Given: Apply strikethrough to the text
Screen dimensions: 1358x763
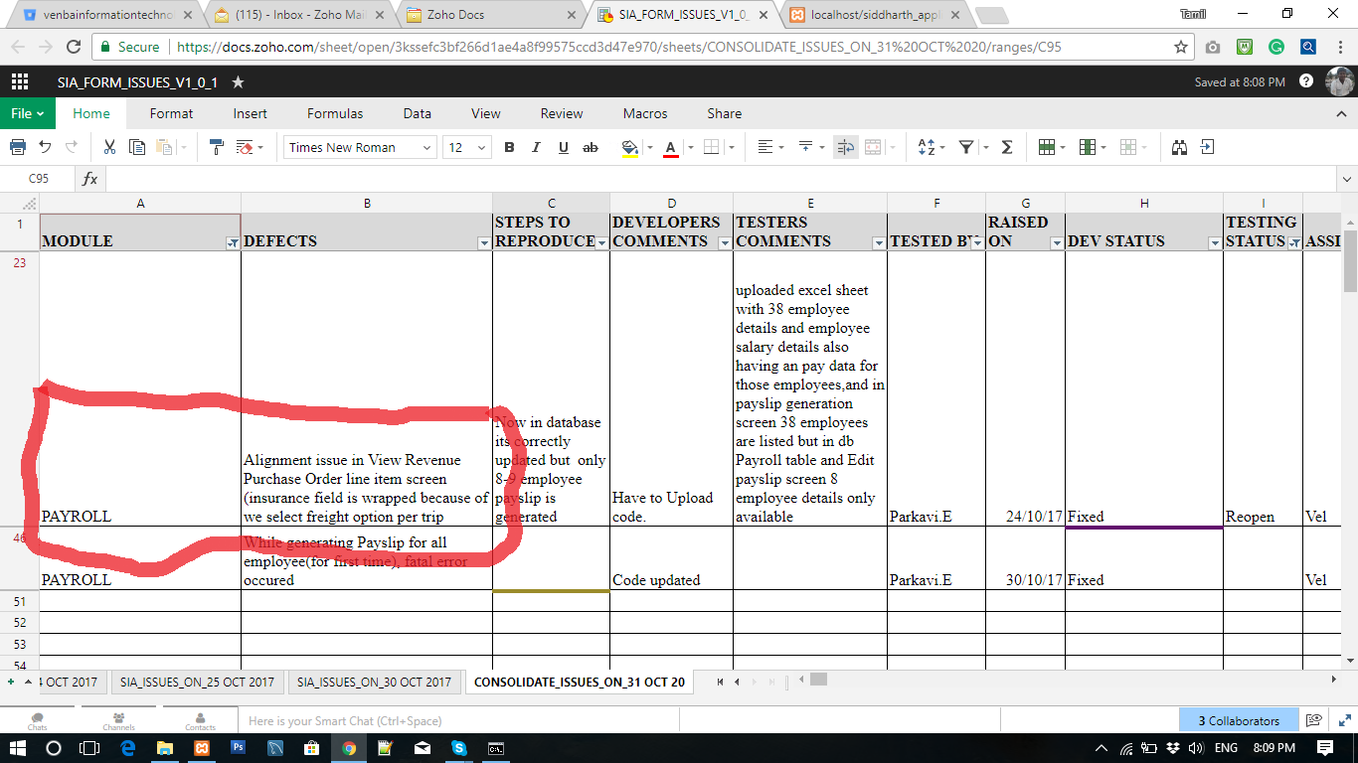Looking at the screenshot, I should click(591, 147).
